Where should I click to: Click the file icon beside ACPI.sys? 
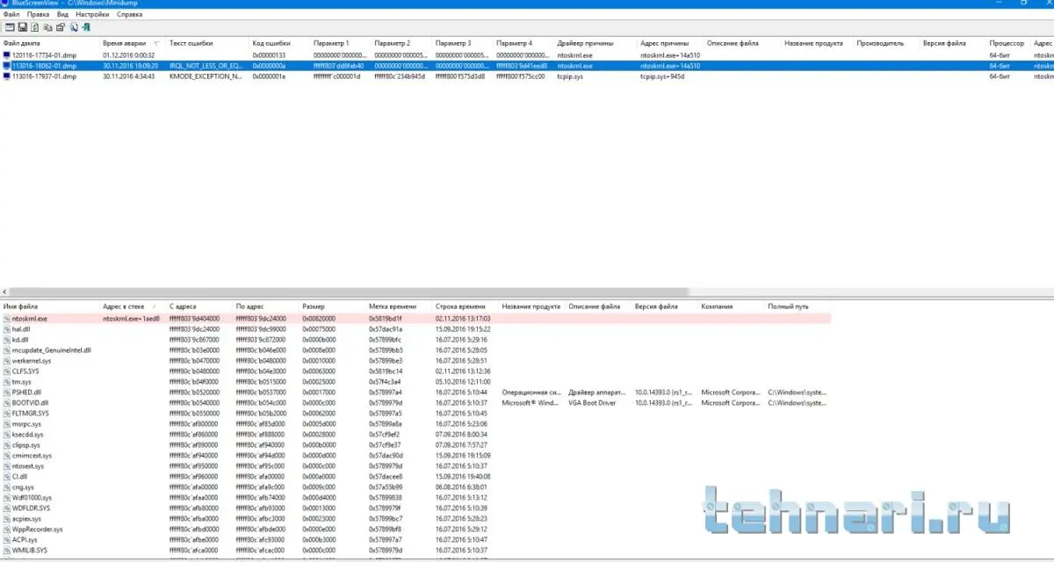click(x=7, y=540)
